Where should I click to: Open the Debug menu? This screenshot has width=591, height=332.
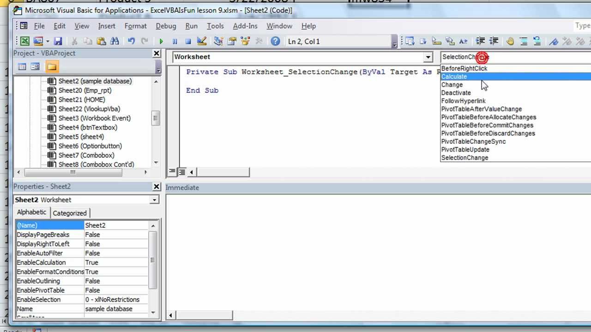[166, 26]
